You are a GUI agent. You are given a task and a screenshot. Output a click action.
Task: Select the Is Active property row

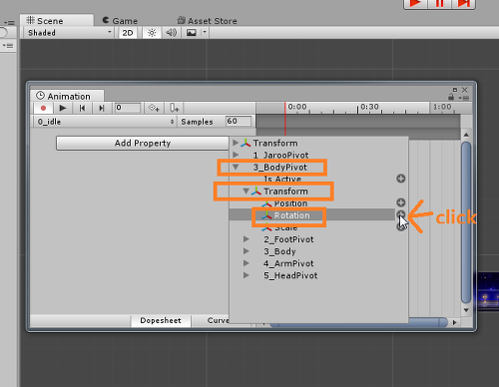312,179
